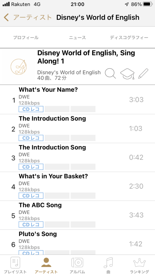This screenshot has height=275, width=155.
Task: Select the Artist icon in bottom bar
Action: point(46,262)
